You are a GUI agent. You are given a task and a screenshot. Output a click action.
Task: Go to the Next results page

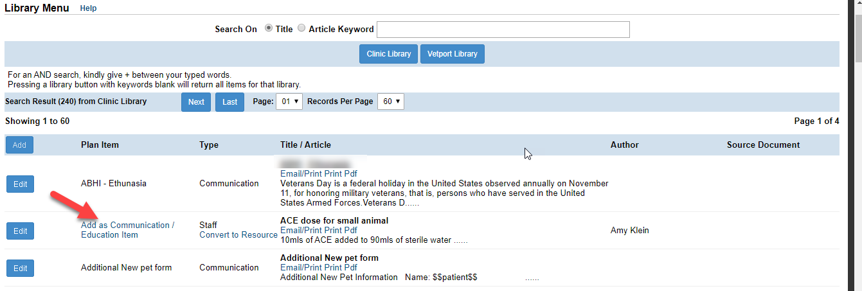196,102
